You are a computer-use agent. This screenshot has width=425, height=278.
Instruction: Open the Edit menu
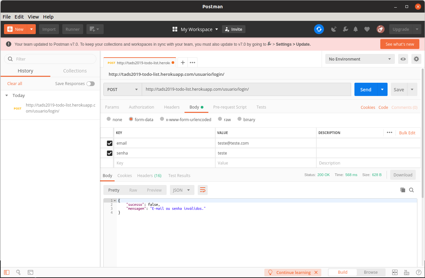pyautogui.click(x=19, y=17)
